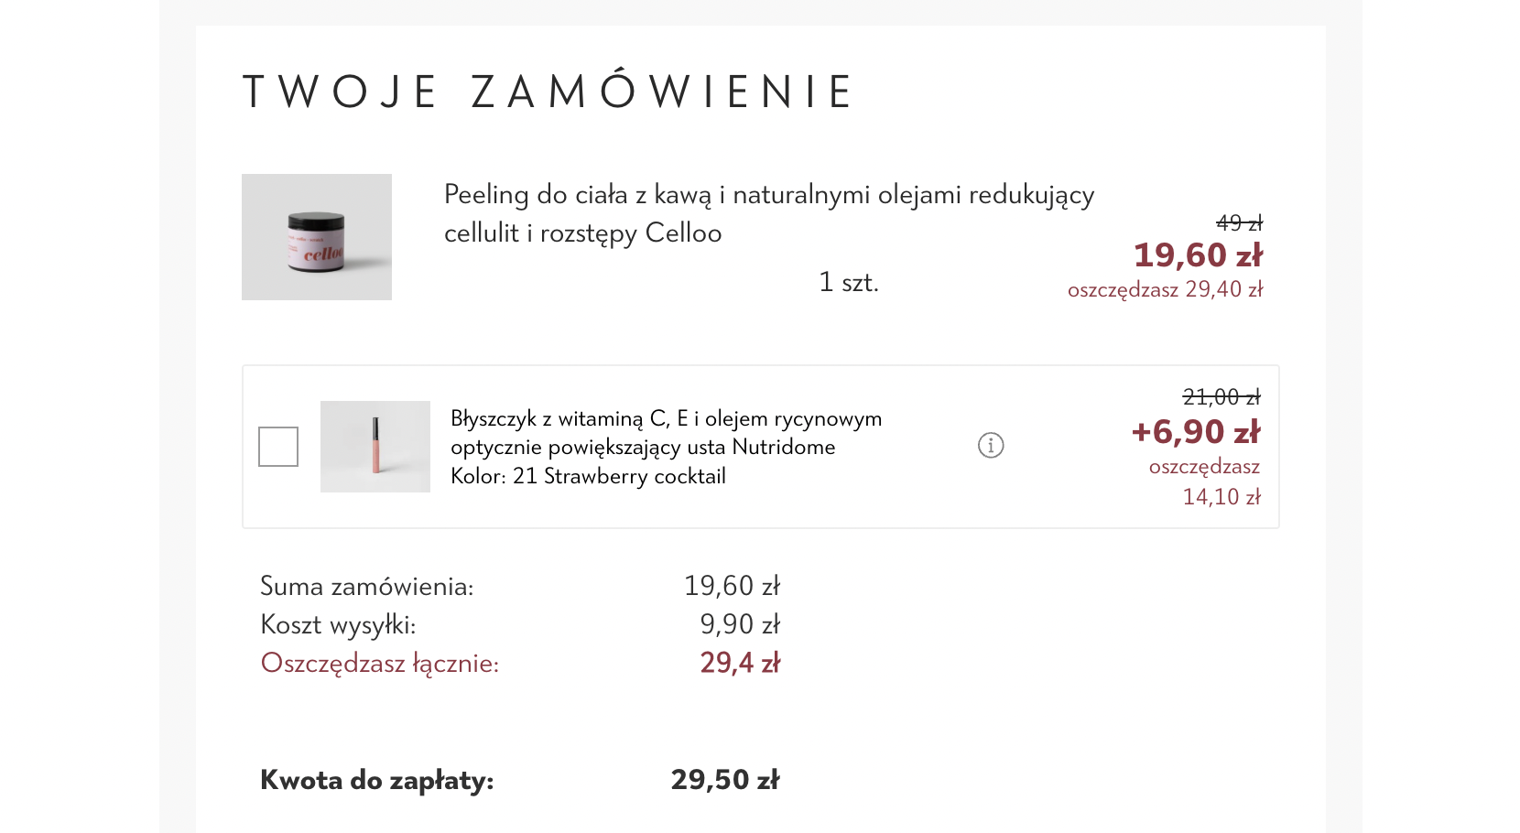Click the 19,60 zł discounted peeling price
The image size is (1520, 833).
click(1198, 255)
